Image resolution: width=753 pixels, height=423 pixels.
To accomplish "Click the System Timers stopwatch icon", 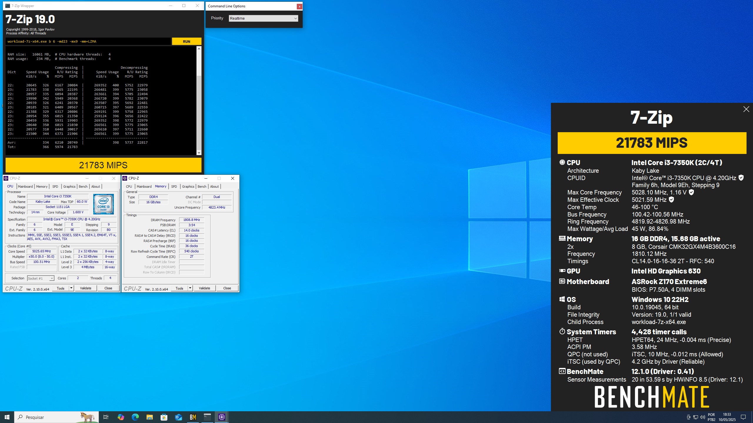I will pos(562,331).
